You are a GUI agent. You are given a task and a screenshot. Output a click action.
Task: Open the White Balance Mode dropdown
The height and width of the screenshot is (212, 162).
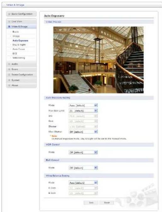point(83,183)
